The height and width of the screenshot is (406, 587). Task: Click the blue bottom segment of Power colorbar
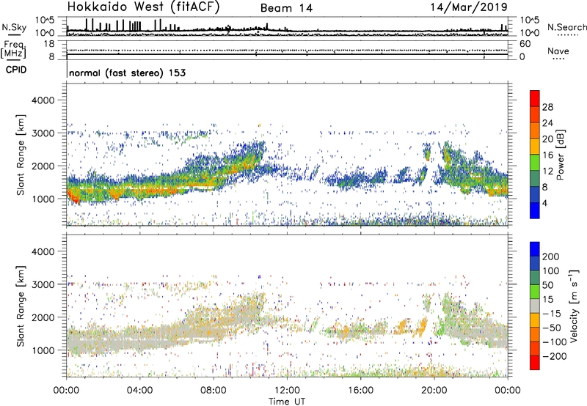tap(535, 210)
